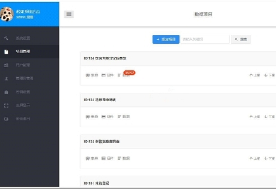This screenshot has height=189, width=276.
Task: Open the certificate link for ID:134
Action: point(108,75)
